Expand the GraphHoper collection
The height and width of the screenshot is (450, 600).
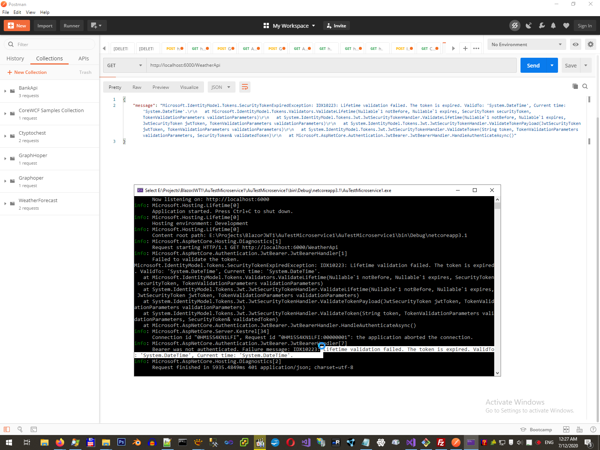pyautogui.click(x=5, y=159)
